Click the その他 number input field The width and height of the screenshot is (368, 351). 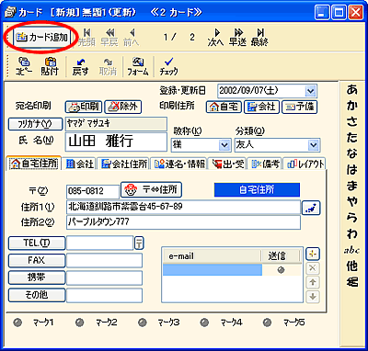click(x=104, y=295)
